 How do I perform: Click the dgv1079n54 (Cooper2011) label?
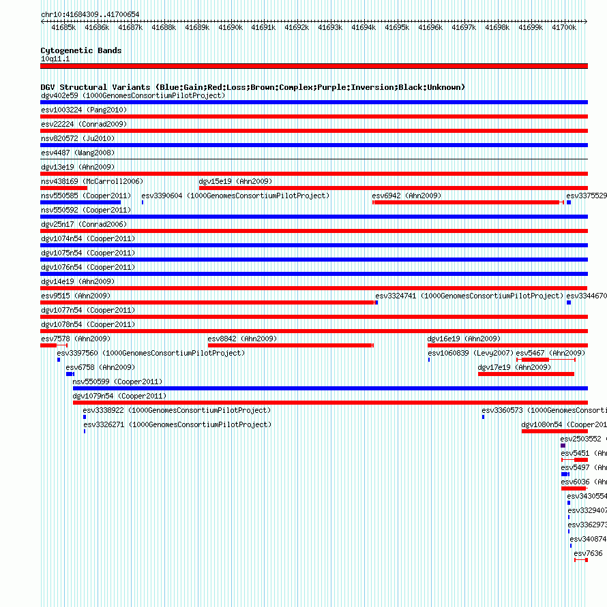pos(119,396)
